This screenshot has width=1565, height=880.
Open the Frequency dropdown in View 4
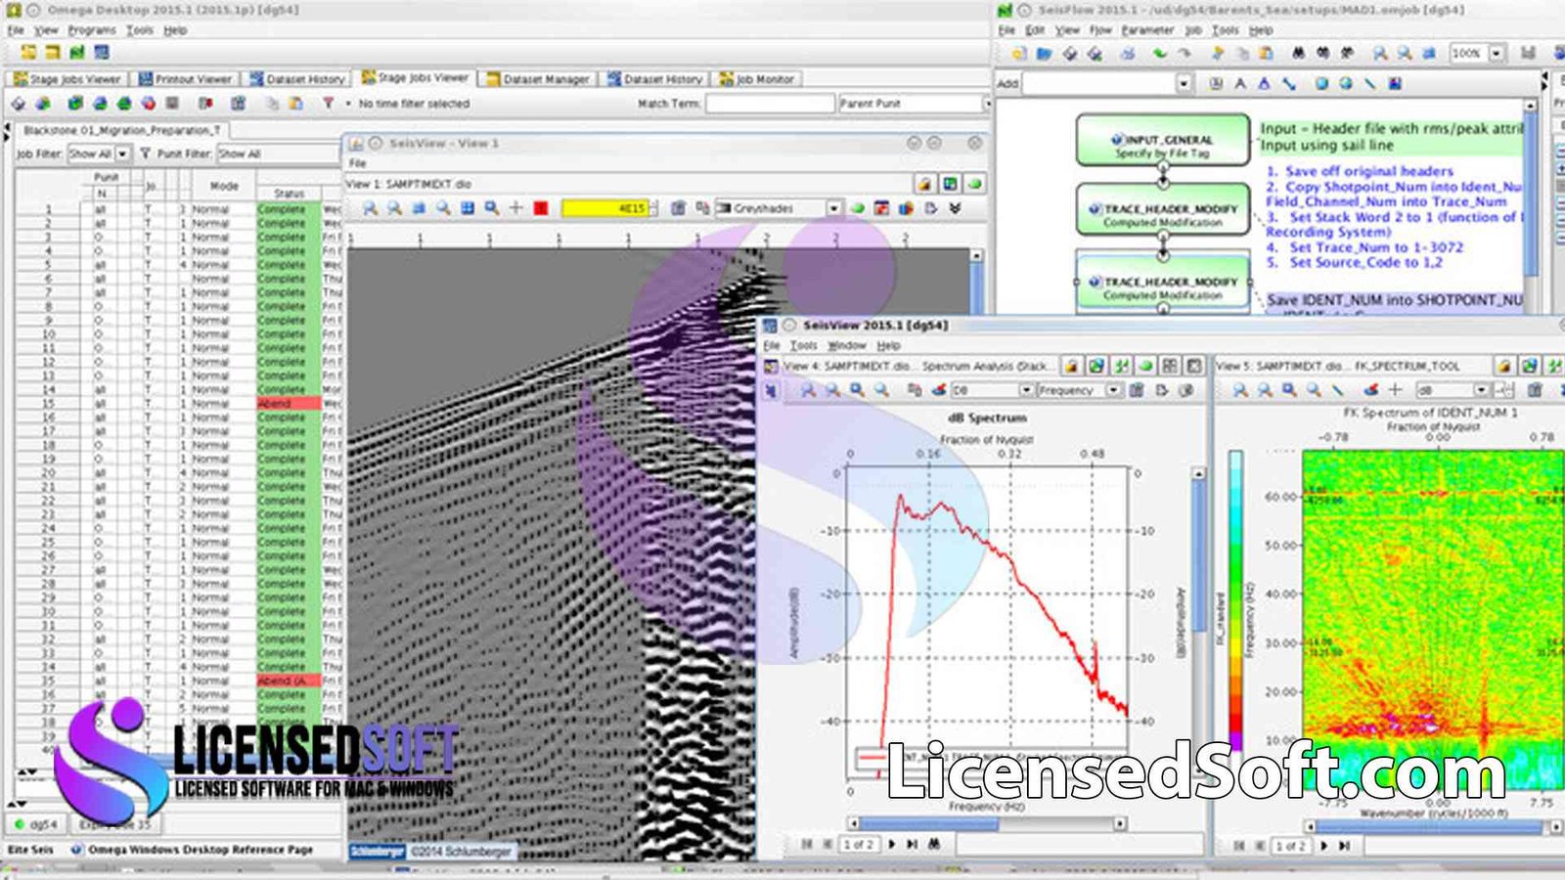tap(1078, 390)
